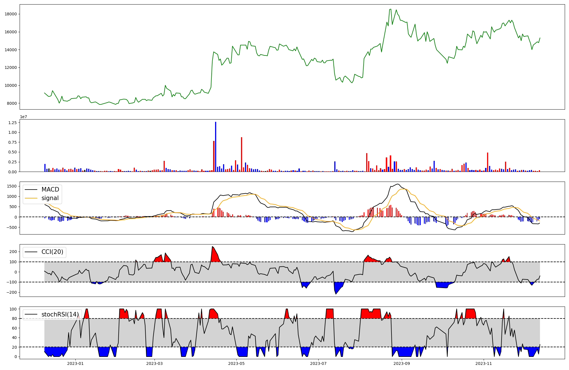The image size is (569, 370).
Task: Click the 18000 price axis tick label
Action: click(x=11, y=14)
